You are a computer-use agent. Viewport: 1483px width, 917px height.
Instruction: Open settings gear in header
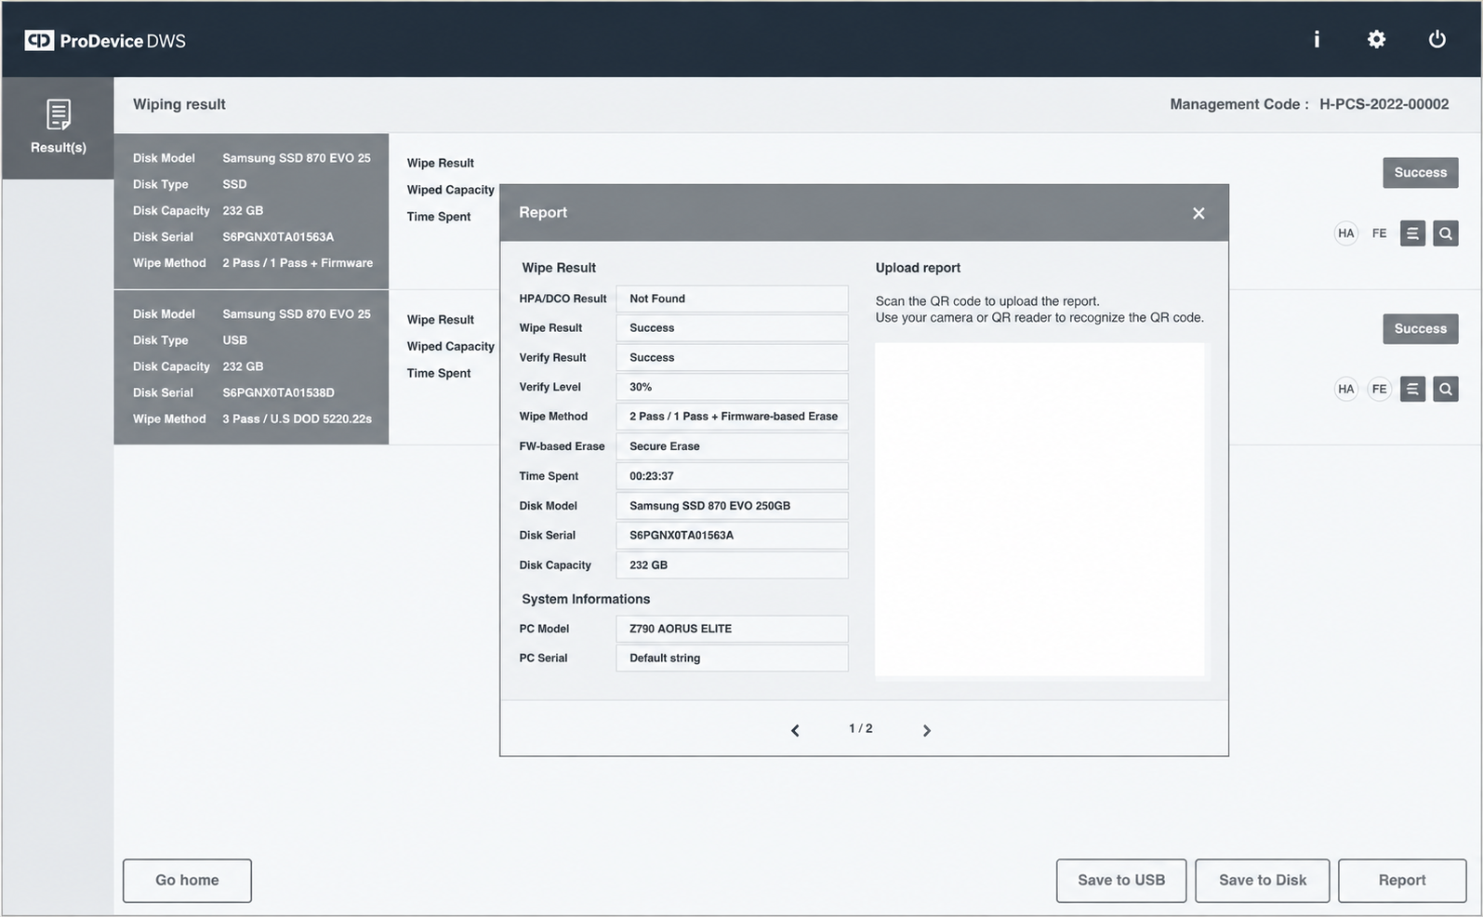(x=1376, y=39)
